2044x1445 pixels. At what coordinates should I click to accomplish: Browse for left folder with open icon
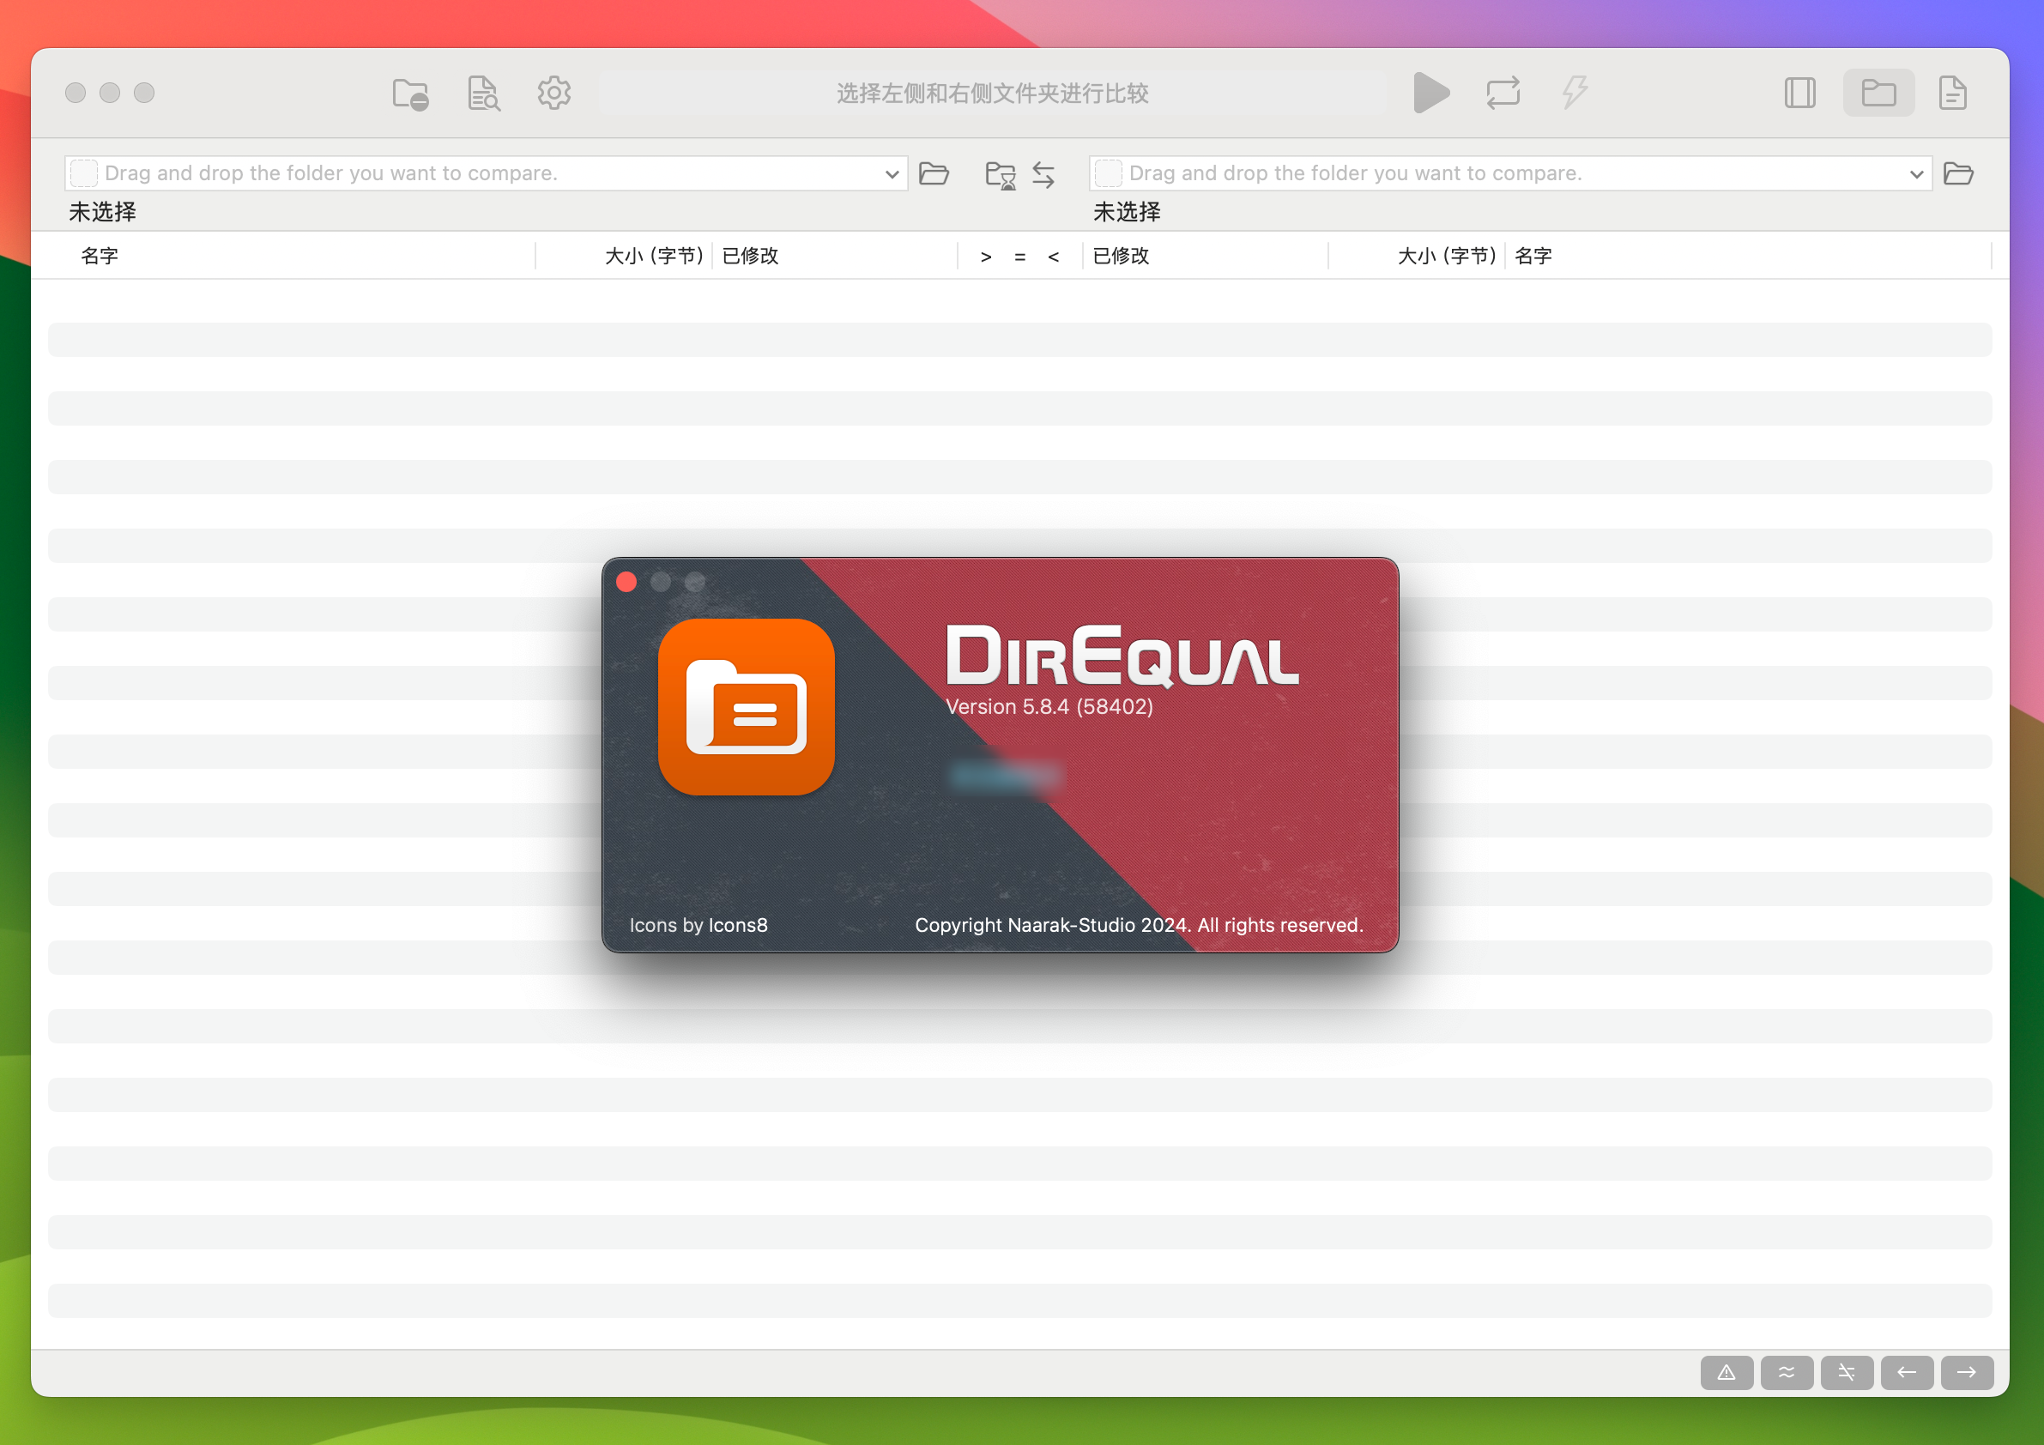pyautogui.click(x=933, y=172)
